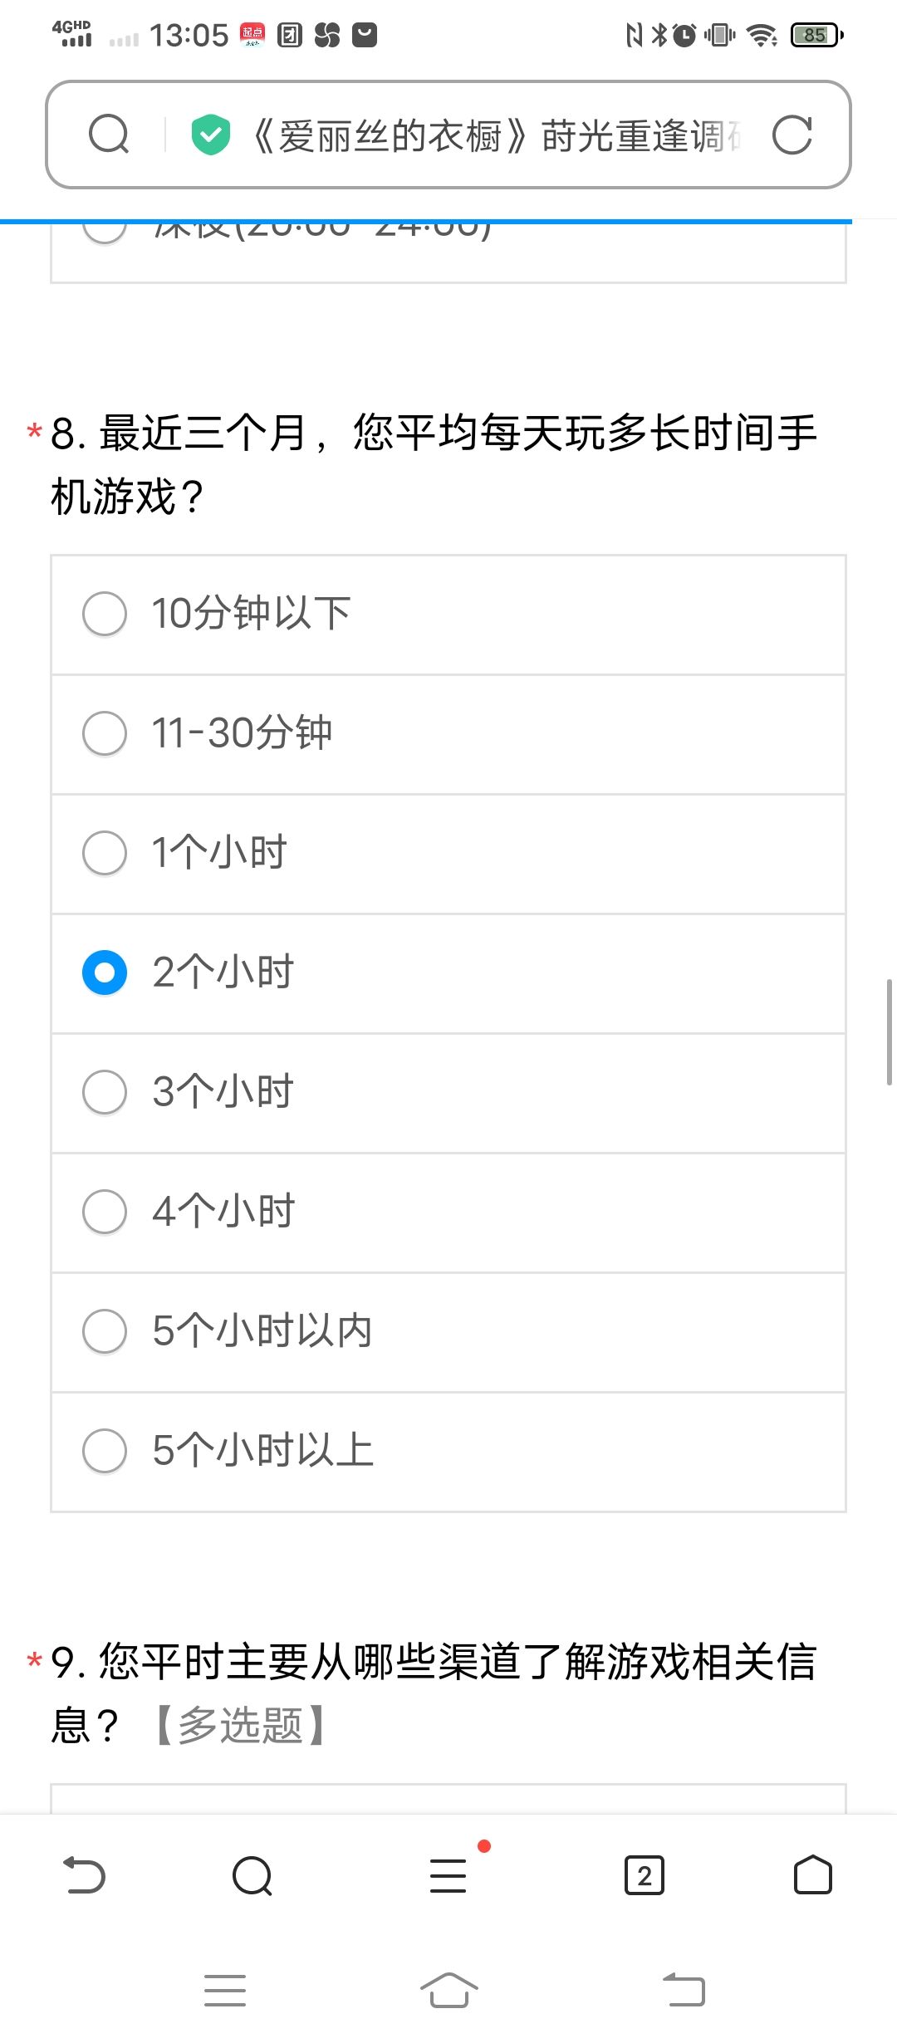
Task: Choose 3个小时 as play time
Action: pyautogui.click(x=448, y=1093)
